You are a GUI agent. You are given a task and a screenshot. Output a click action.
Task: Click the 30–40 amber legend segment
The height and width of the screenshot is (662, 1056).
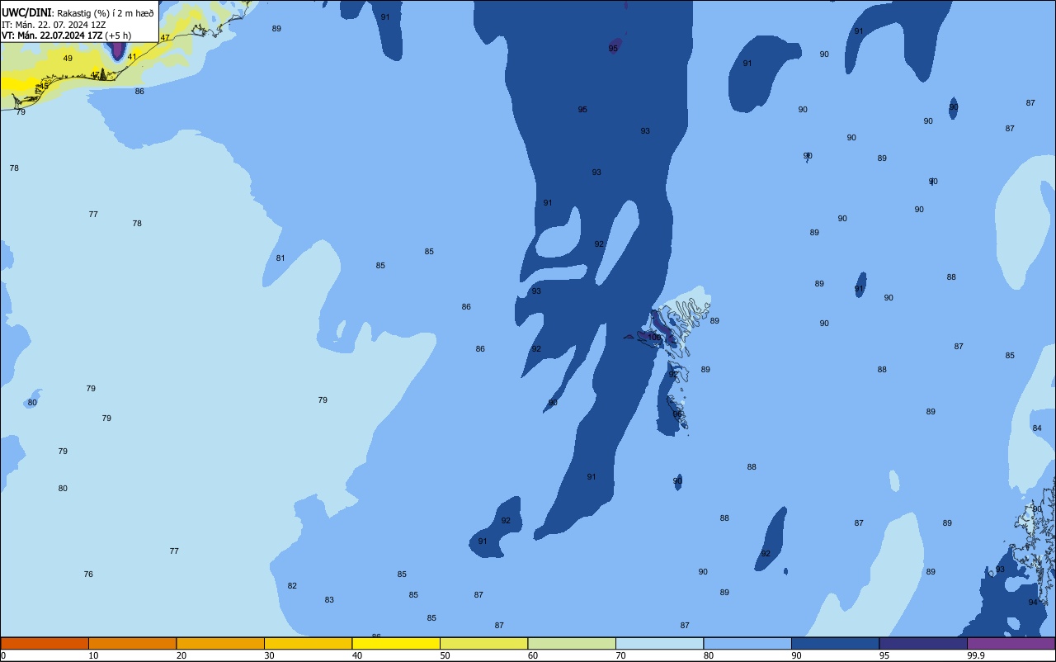(x=308, y=643)
